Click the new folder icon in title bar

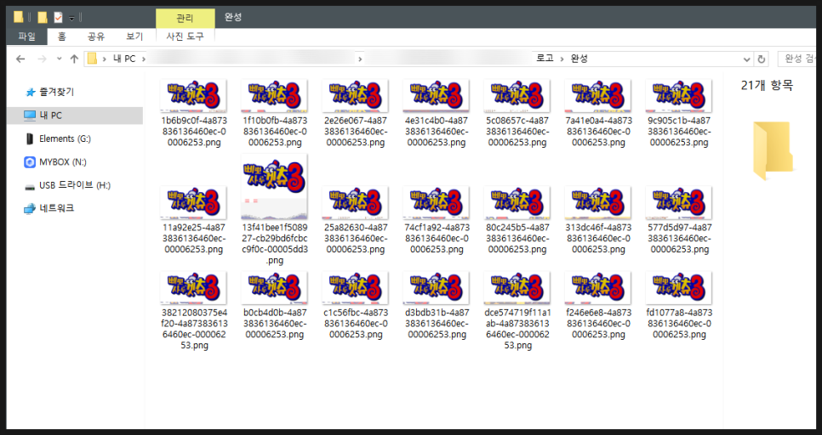pyautogui.click(x=43, y=18)
